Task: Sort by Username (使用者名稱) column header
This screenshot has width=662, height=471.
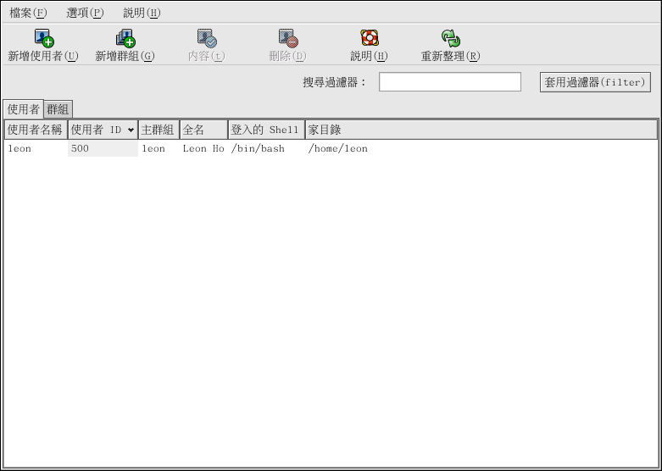Action: (x=35, y=130)
